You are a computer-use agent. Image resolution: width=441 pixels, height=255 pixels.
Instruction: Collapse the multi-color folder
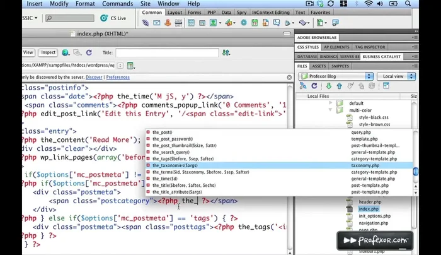(x=331, y=110)
